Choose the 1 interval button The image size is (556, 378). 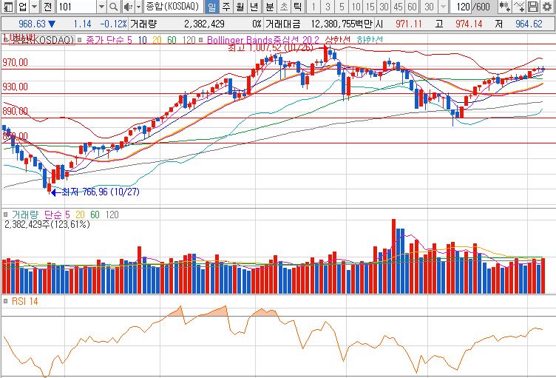(313, 7)
